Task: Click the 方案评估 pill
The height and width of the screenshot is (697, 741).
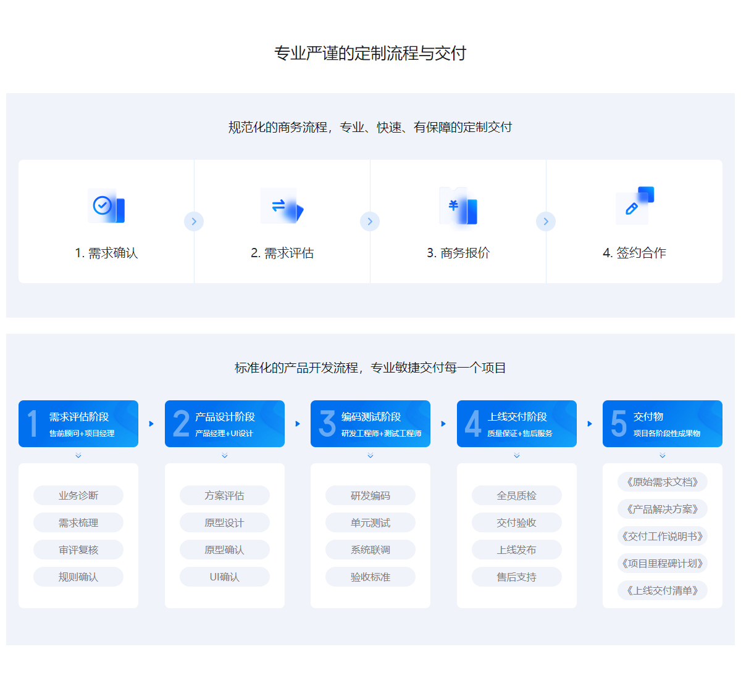Action: pos(225,495)
